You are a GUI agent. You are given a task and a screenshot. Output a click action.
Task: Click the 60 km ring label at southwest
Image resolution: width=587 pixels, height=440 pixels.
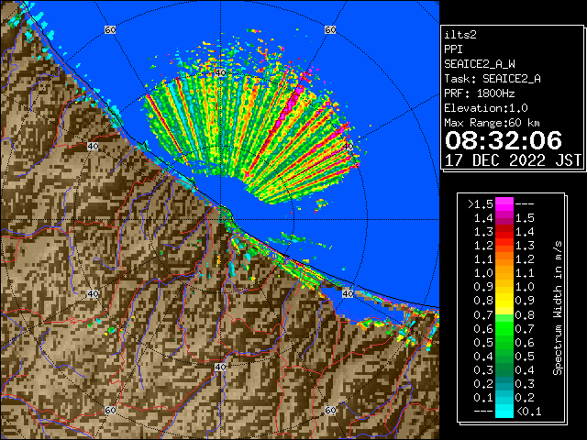110,410
